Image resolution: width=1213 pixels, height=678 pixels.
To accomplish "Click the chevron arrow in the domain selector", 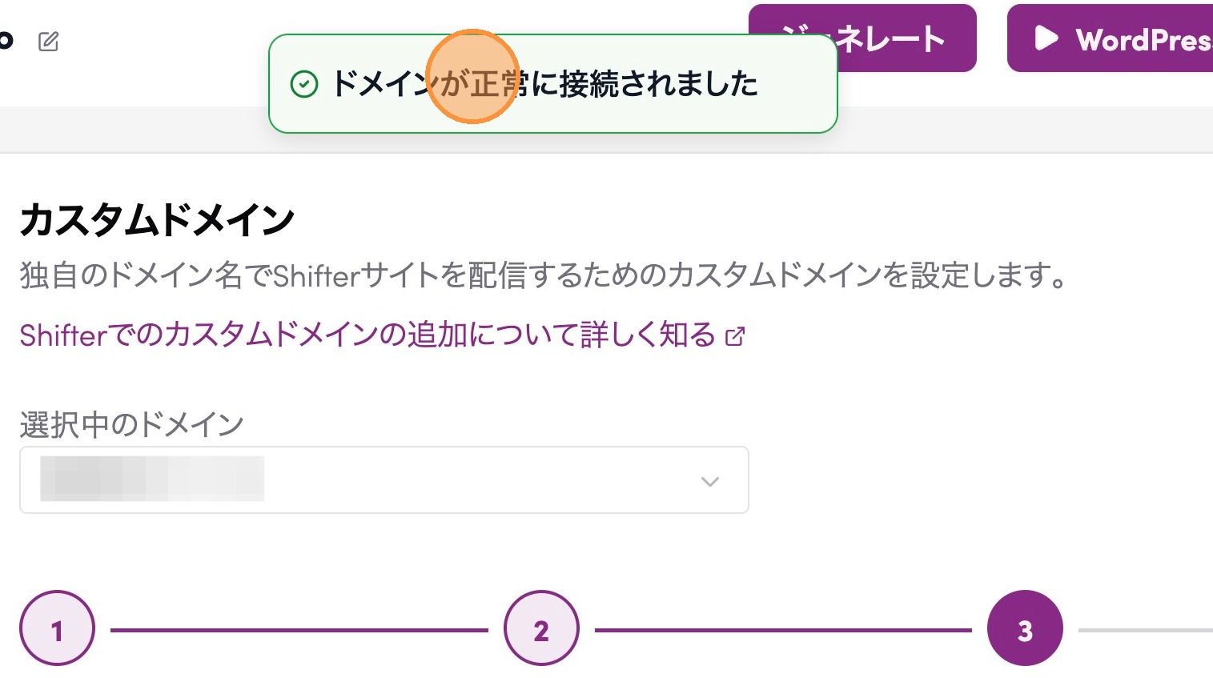I will 709,481.
